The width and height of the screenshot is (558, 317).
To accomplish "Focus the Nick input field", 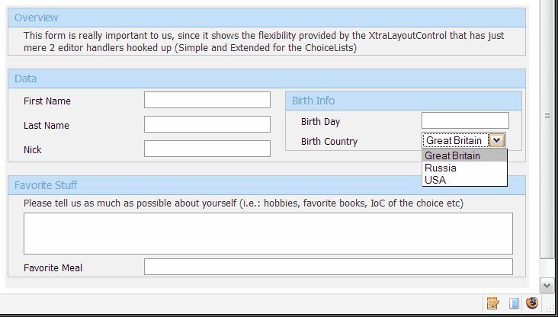I will click(x=207, y=149).
